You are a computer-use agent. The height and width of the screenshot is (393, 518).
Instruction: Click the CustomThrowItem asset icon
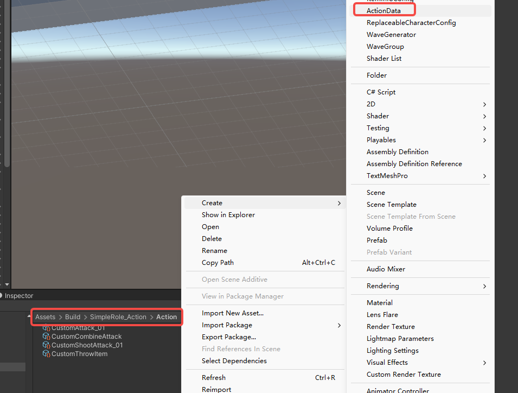coord(46,354)
